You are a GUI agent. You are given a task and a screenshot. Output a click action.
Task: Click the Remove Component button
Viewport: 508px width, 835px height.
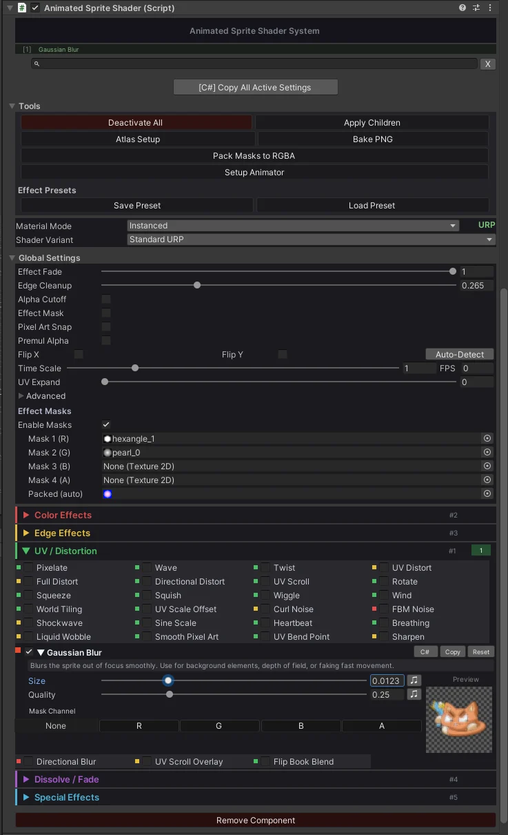(x=256, y=820)
